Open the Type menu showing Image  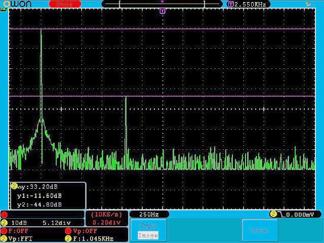coord(148,230)
